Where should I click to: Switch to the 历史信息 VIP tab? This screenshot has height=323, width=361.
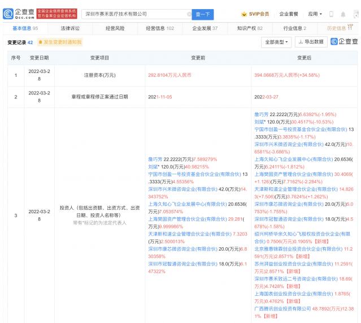(340, 28)
